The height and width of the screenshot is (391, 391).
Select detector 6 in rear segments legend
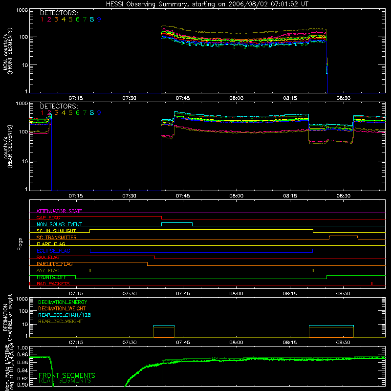coord(78,113)
